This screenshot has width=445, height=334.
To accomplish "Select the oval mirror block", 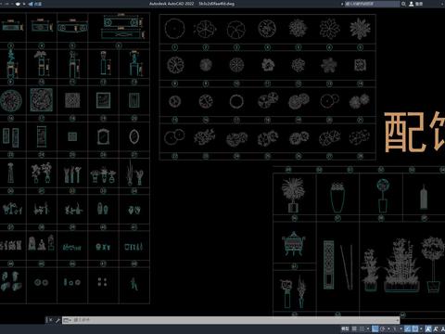I will pos(134,136).
